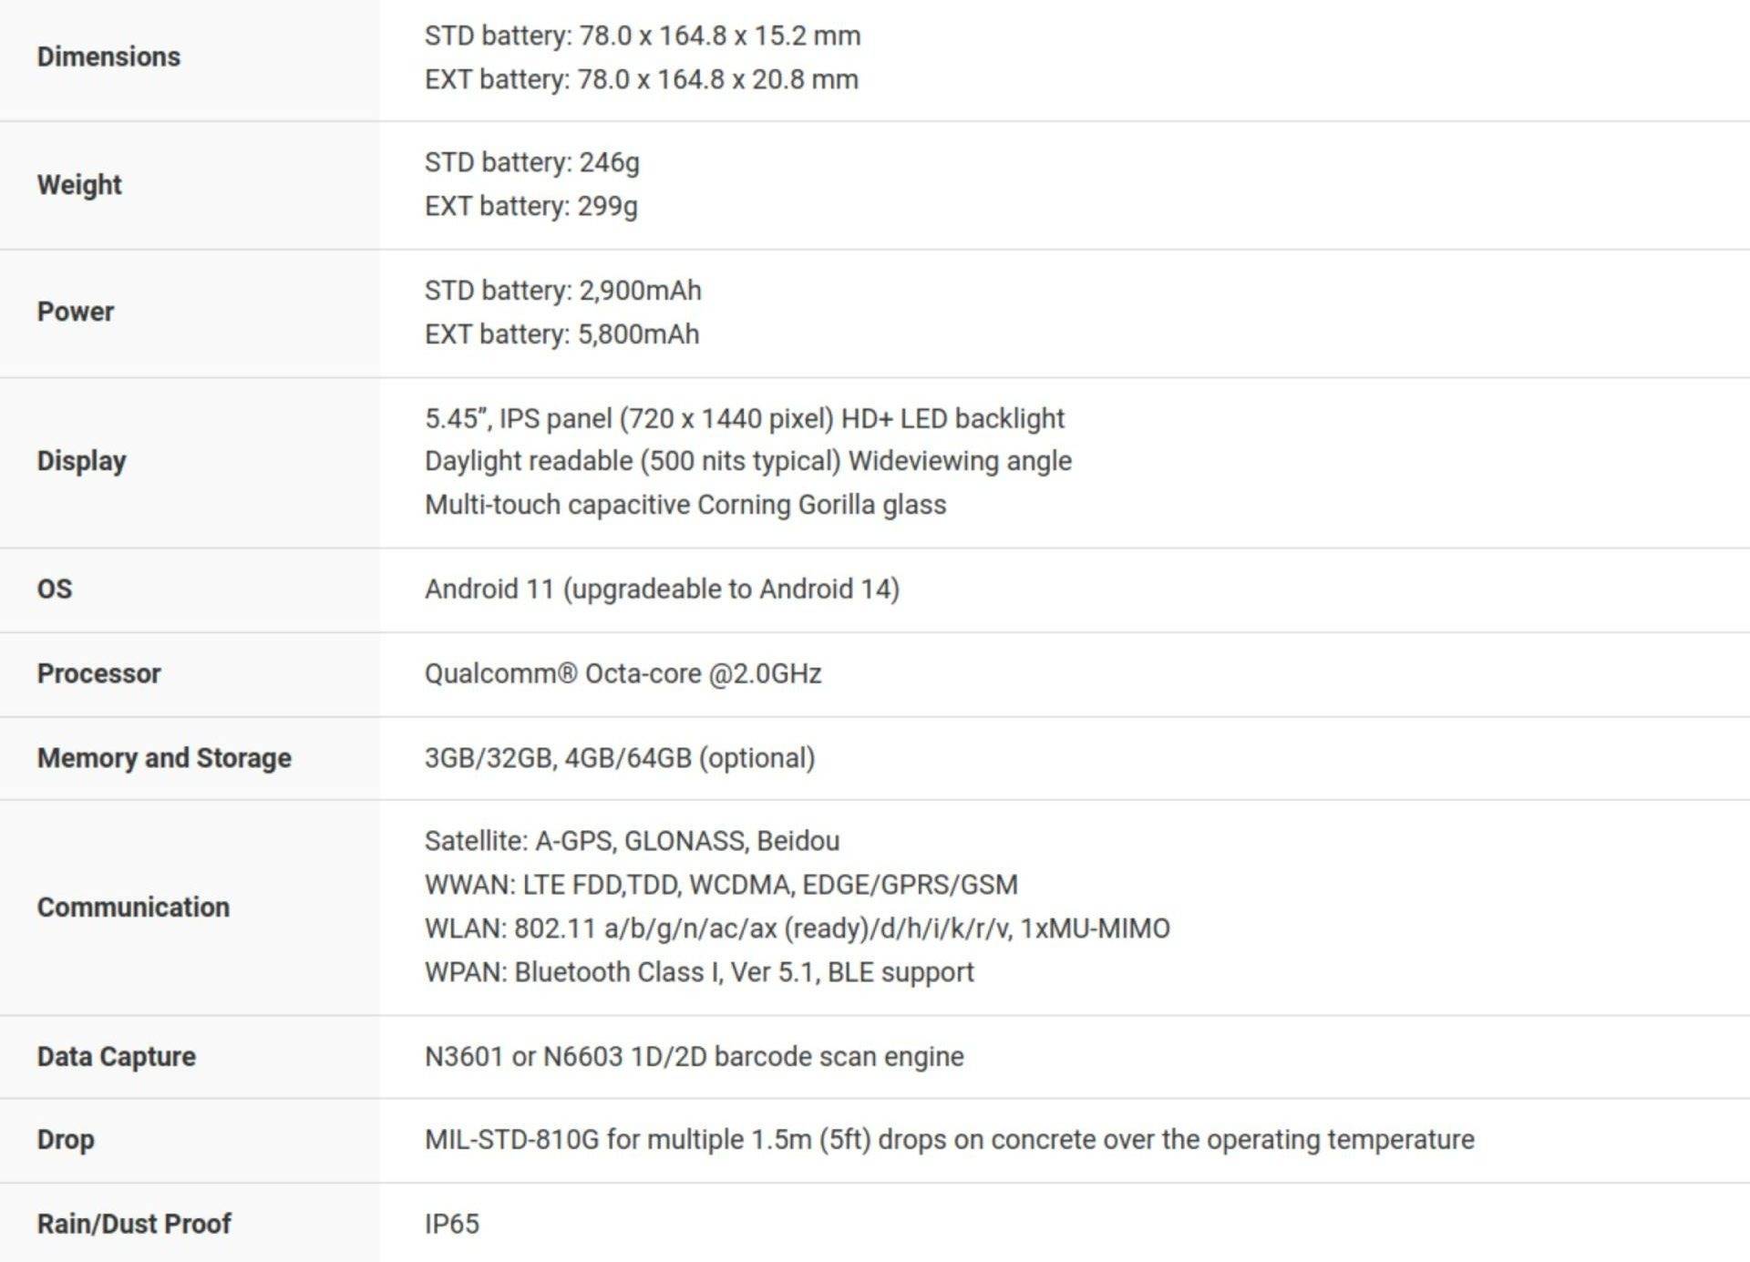The image size is (1750, 1262).
Task: Click the IP65 rating value
Action: (452, 1224)
